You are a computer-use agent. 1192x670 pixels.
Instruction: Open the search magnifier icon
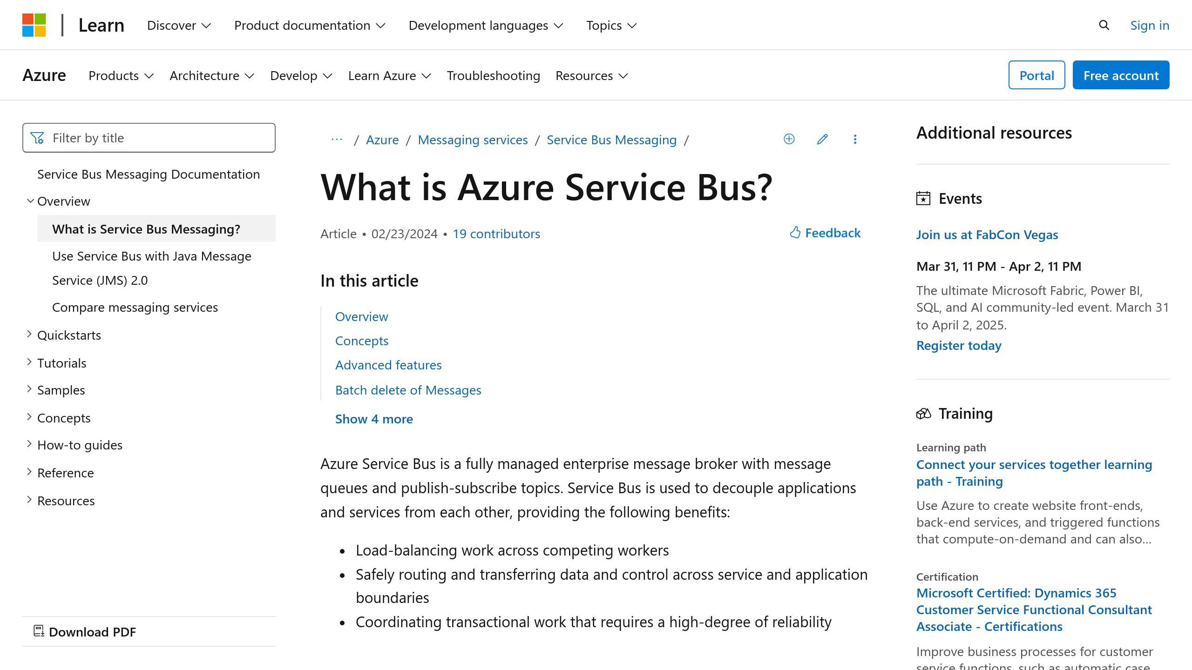(x=1104, y=25)
